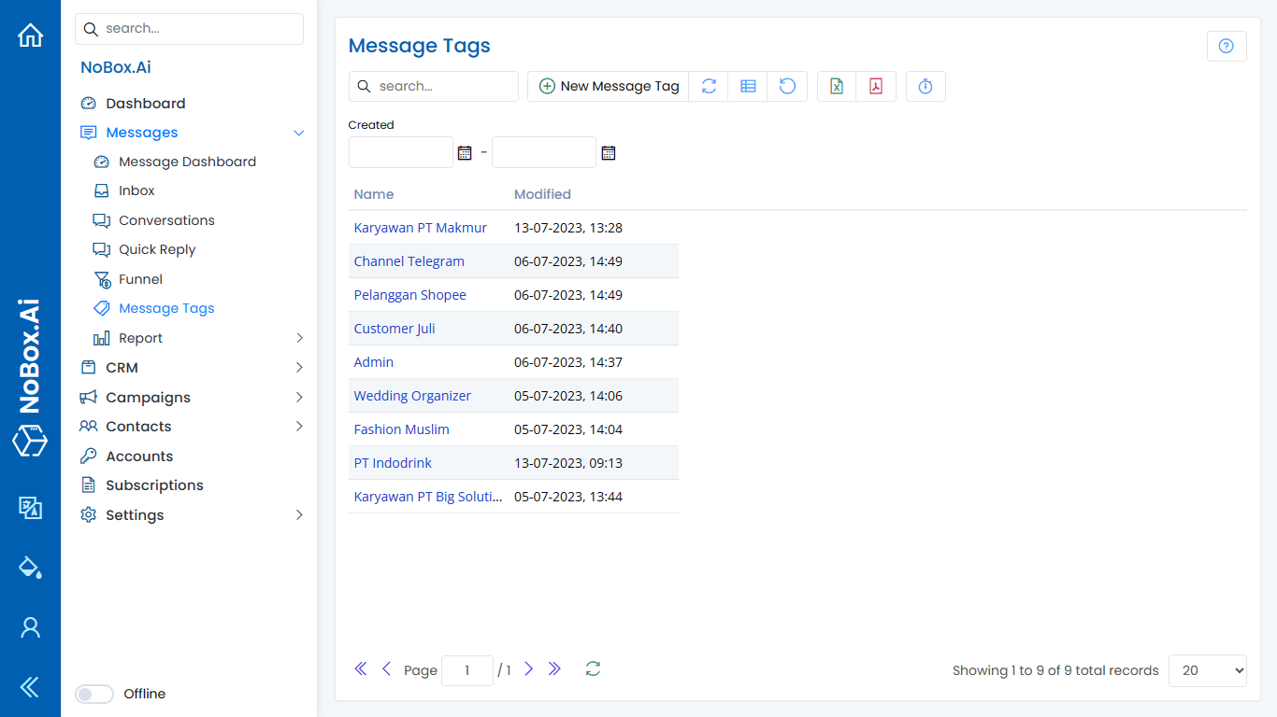Image resolution: width=1277 pixels, height=717 pixels.
Task: Open the records per page dropdown showing 20
Action: tap(1207, 670)
